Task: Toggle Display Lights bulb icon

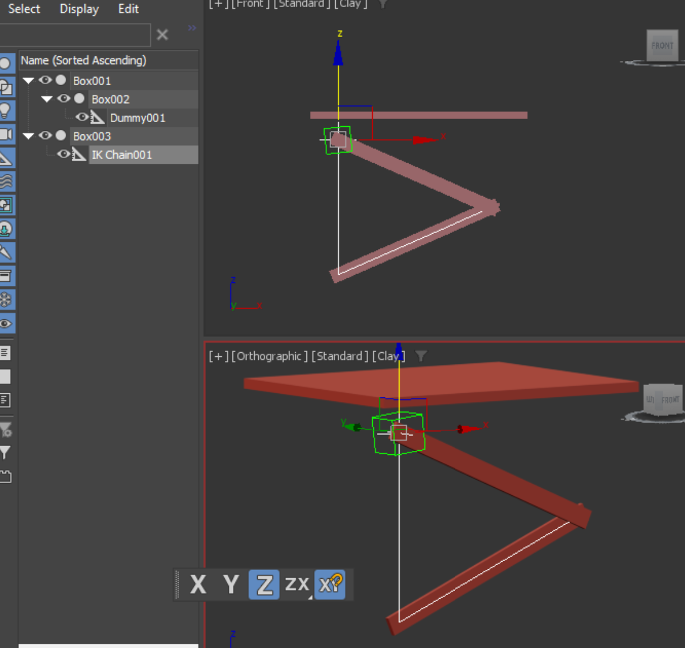Action: point(5,111)
